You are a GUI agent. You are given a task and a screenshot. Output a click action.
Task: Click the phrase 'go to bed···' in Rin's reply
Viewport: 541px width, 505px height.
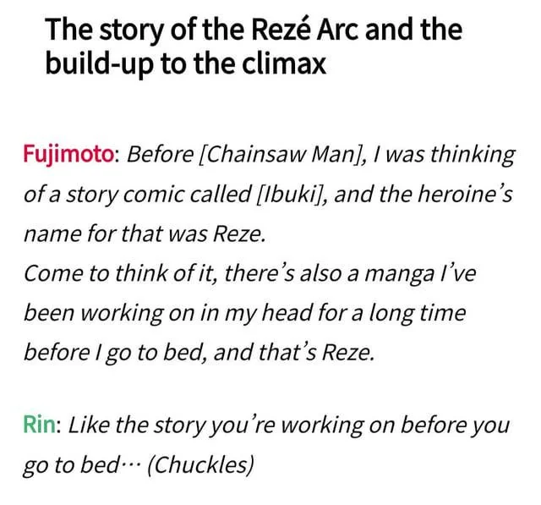(82, 465)
